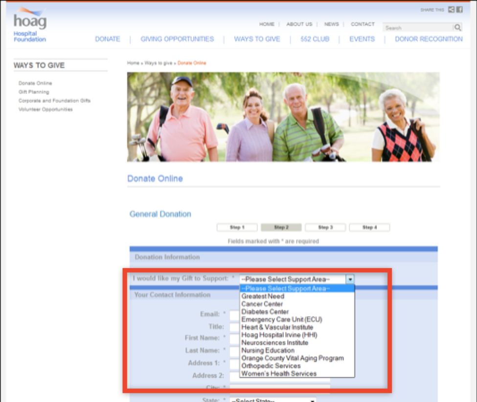Open the Donor Recognition menu
Screen dimensions: 477x402
tap(429, 39)
